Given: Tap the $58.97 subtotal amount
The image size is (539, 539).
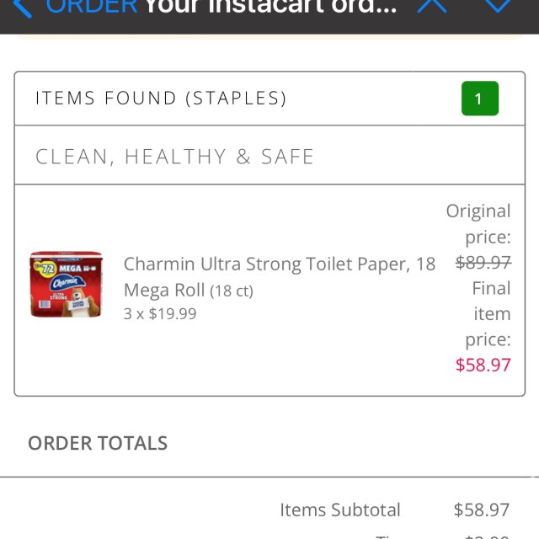Looking at the screenshot, I should click(482, 510).
